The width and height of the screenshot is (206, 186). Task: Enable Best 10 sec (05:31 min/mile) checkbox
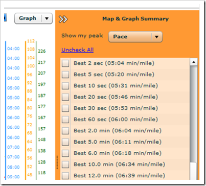tap(65, 86)
